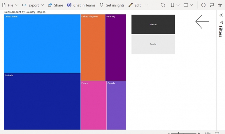225x134 pixels.
Task: Click the Refresh visuals icon
Action: click(203, 5)
